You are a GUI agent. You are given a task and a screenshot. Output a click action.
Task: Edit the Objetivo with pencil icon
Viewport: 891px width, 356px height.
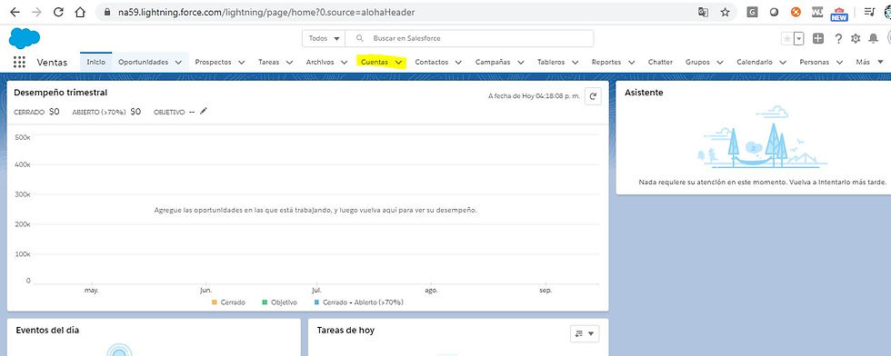tap(204, 112)
